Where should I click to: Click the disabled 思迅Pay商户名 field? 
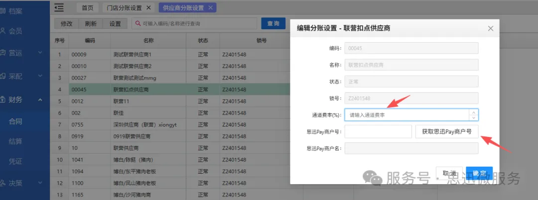[411, 148]
